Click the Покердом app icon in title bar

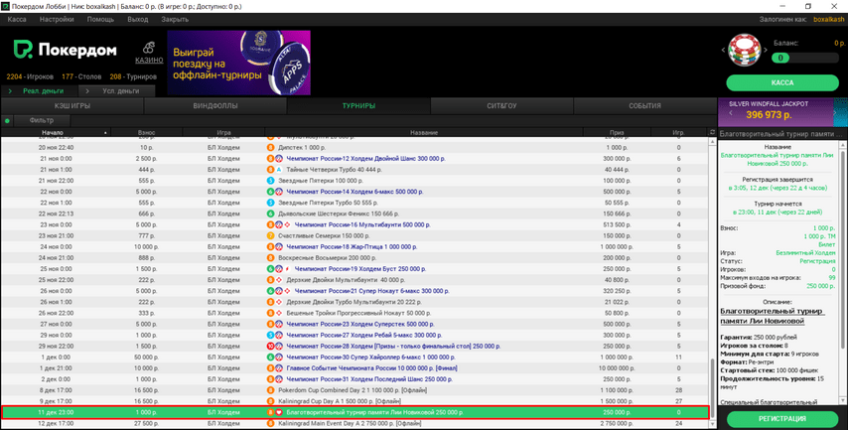6,7
